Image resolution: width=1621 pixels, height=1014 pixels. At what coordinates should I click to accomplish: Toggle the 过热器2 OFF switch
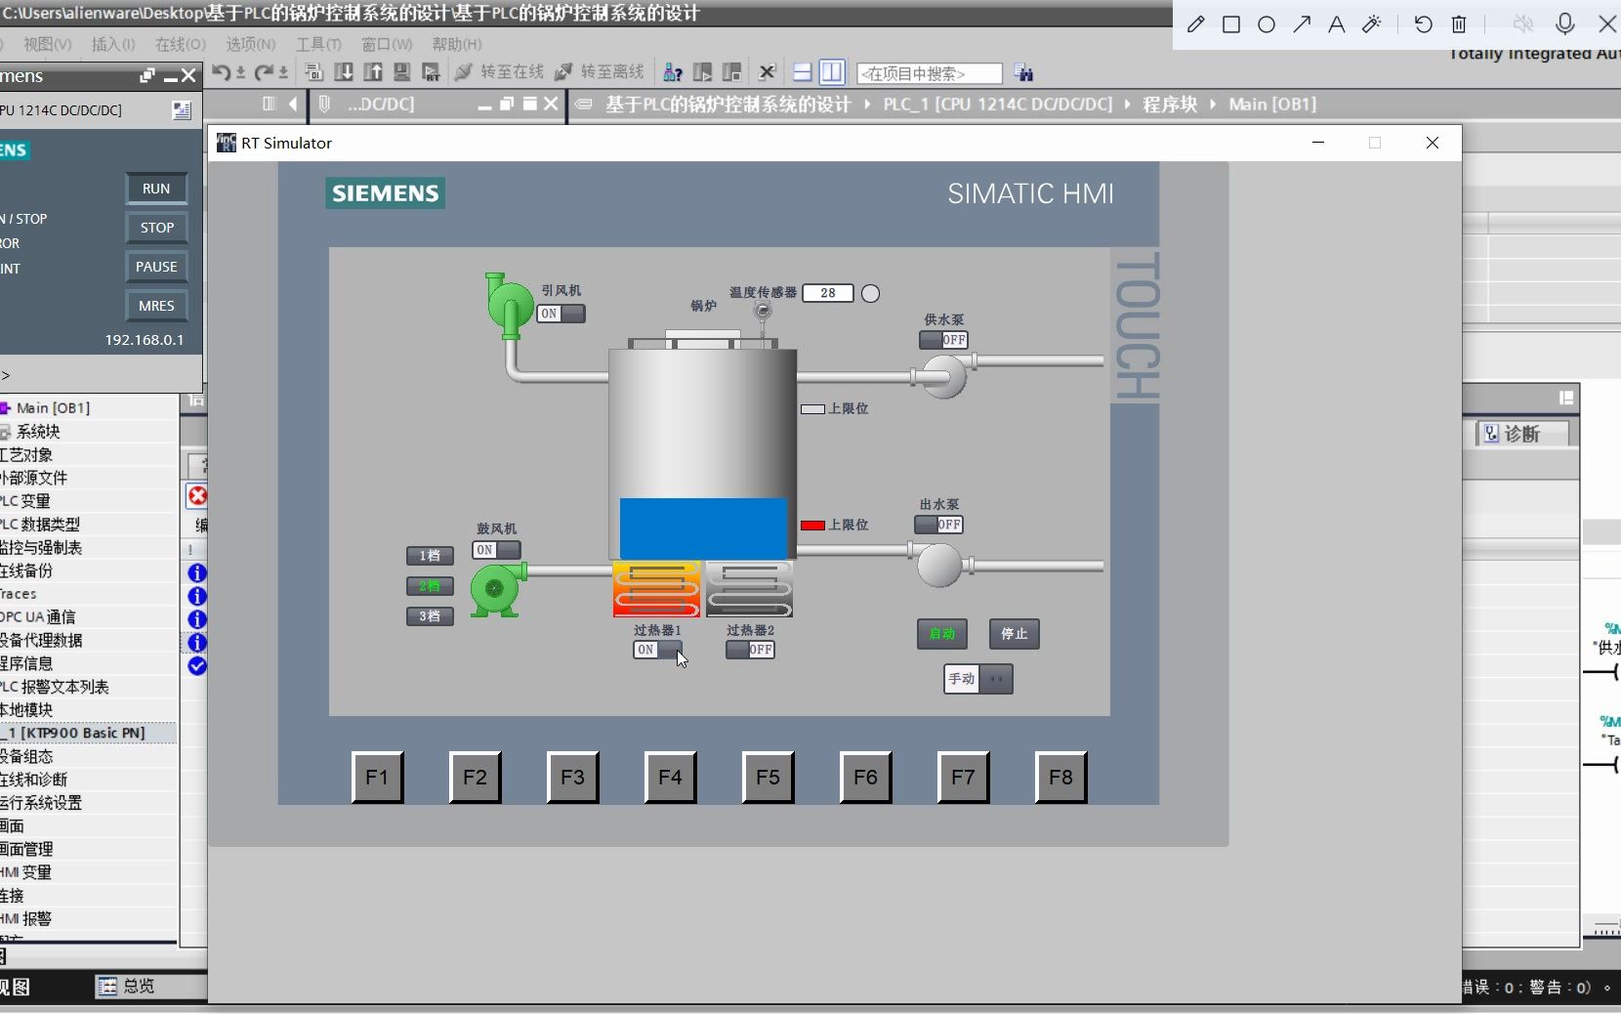click(x=750, y=650)
